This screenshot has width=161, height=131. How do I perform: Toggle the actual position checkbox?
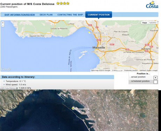click(155, 78)
